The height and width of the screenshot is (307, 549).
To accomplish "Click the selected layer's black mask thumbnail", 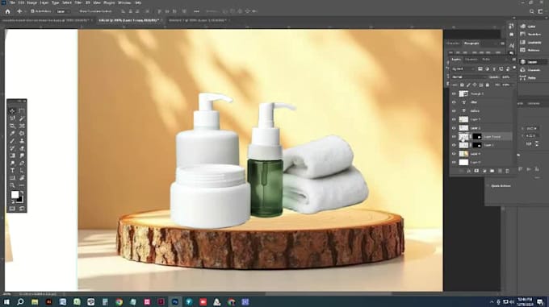I will click(477, 136).
